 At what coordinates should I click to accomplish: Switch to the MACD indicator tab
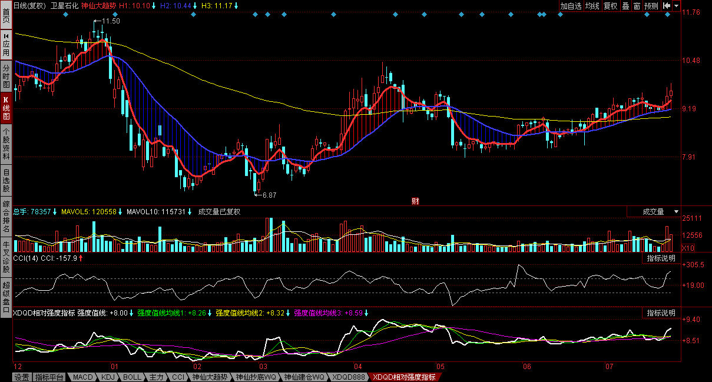(x=83, y=377)
